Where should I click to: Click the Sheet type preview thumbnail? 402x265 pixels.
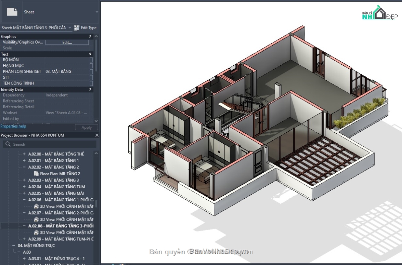12,12
